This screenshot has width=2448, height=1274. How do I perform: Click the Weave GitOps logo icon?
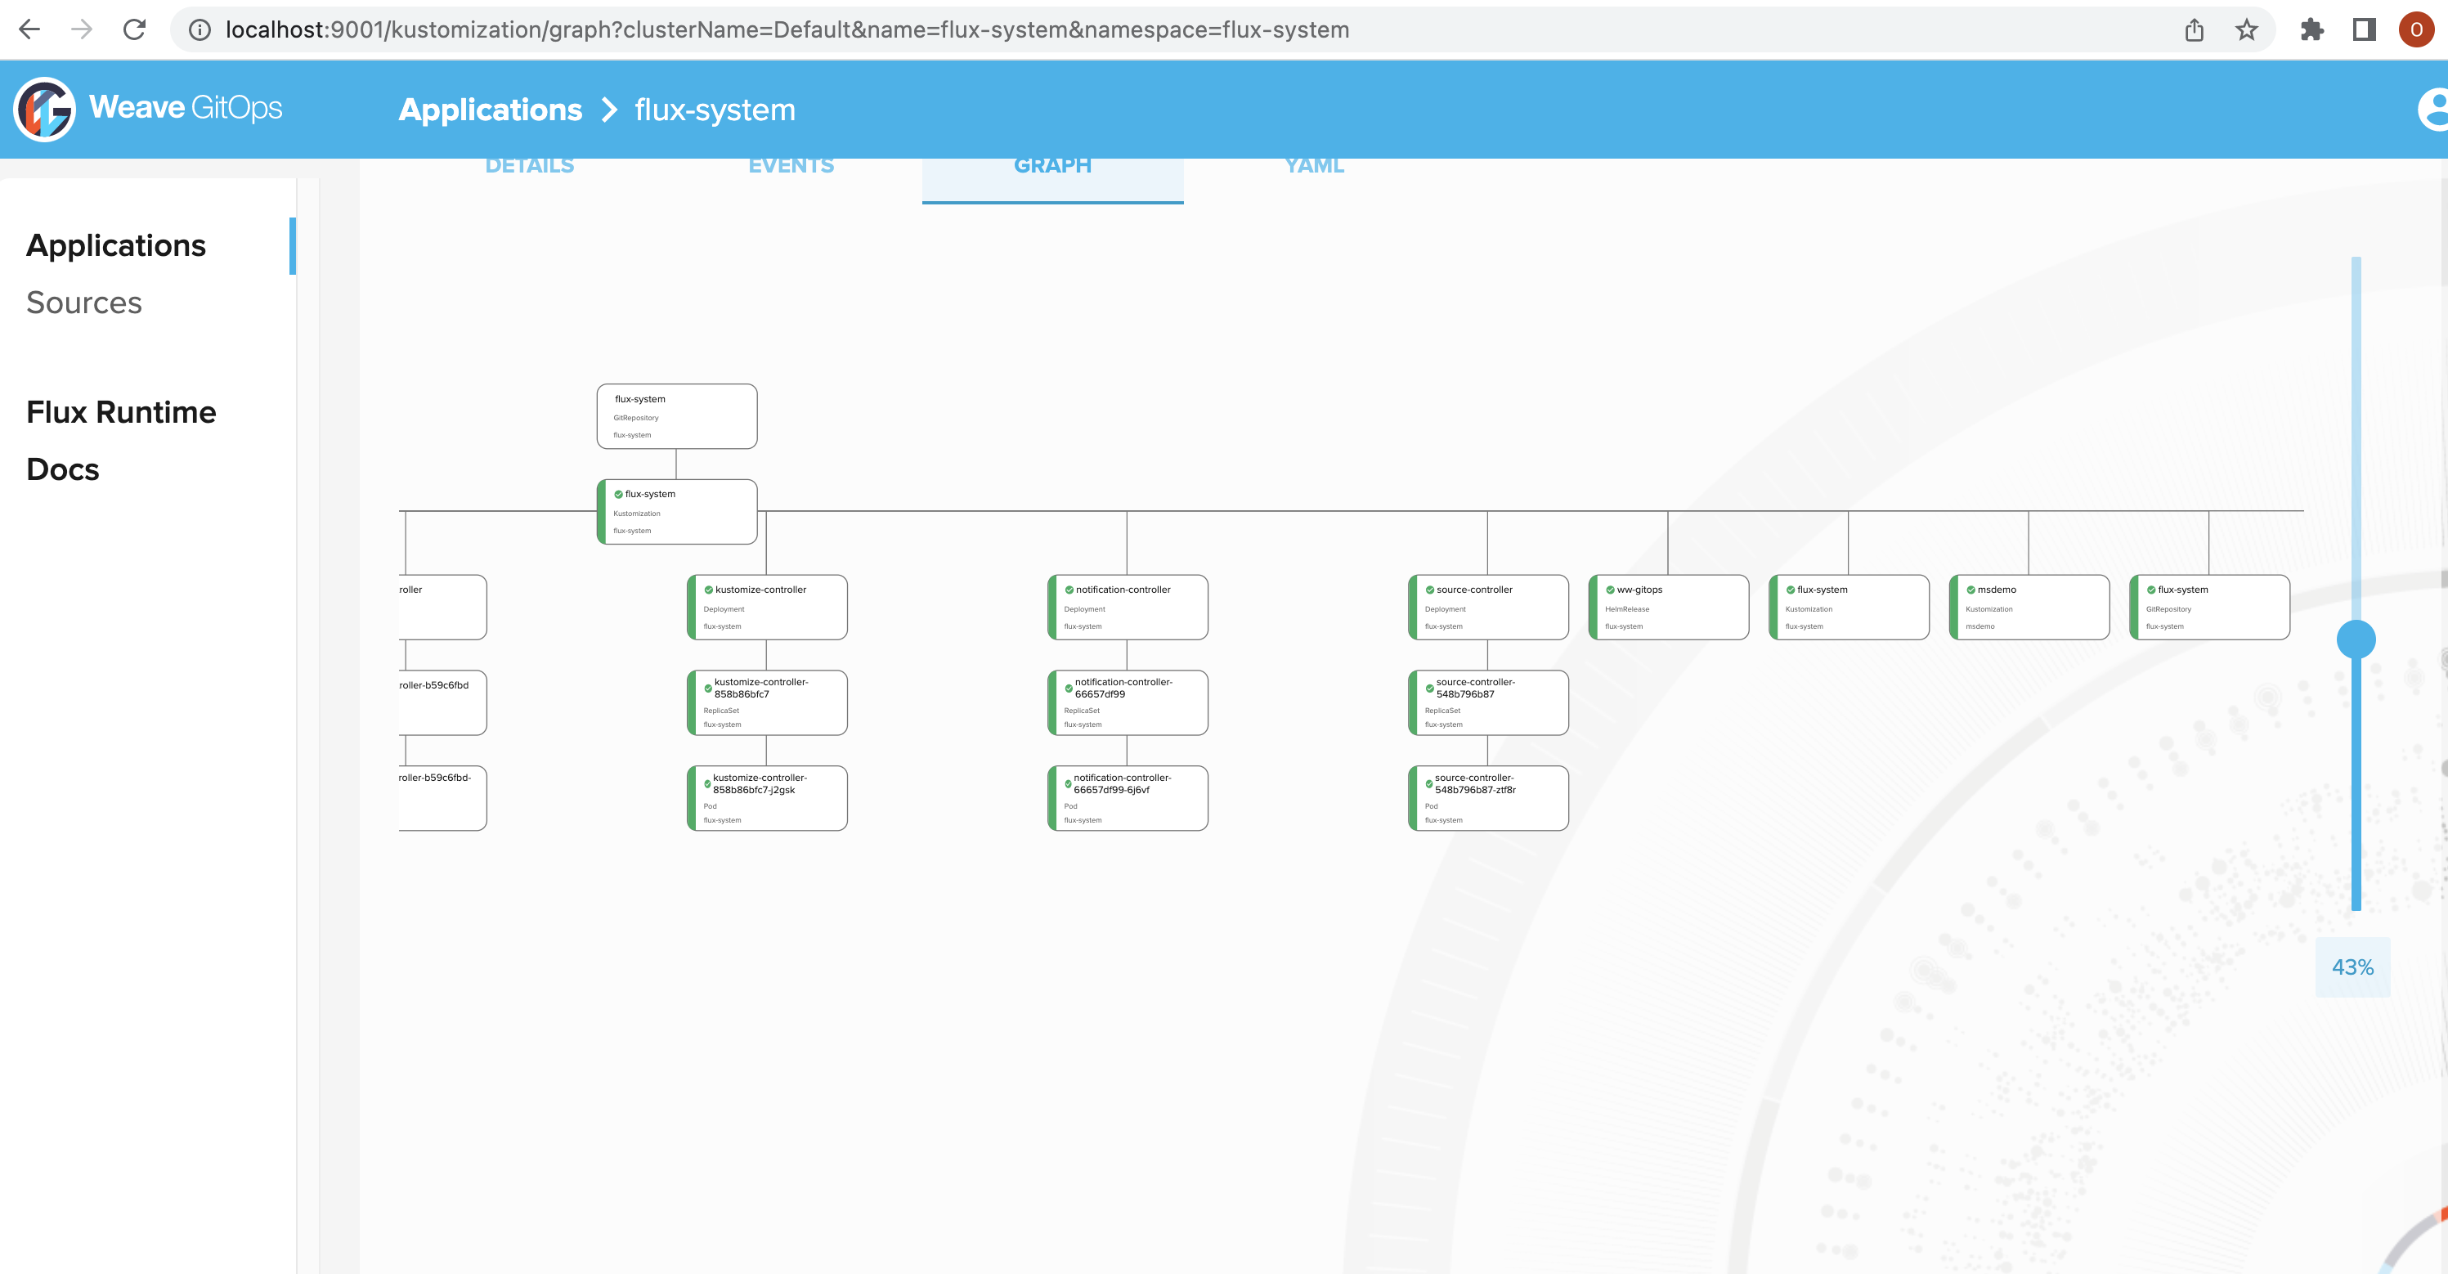point(45,110)
